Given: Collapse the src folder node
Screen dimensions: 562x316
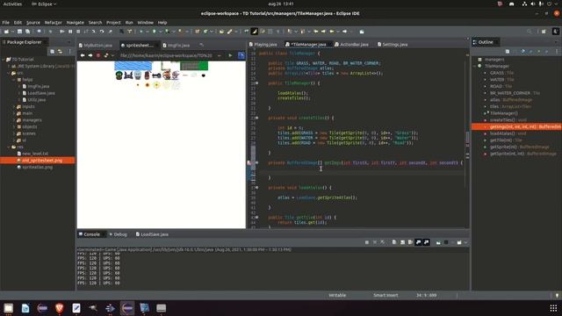Looking at the screenshot, I should coord(9,73).
